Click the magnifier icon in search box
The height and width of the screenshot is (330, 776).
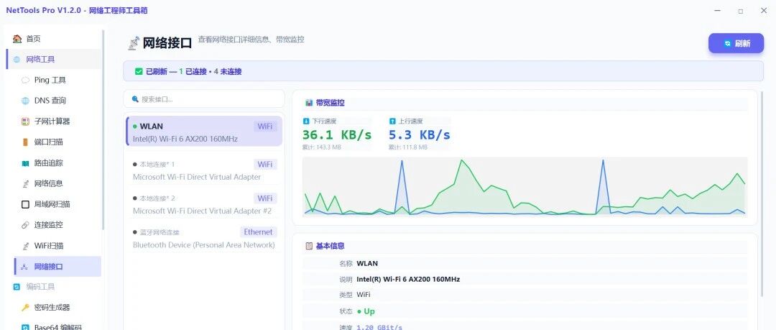[x=135, y=99]
